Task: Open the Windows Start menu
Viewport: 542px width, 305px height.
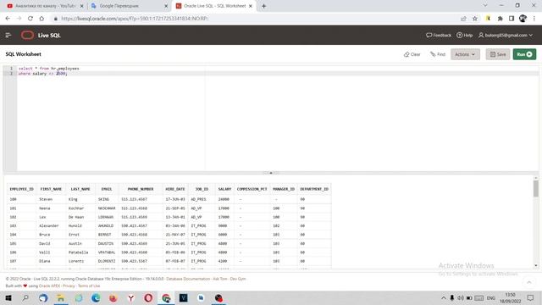Action: [8, 298]
